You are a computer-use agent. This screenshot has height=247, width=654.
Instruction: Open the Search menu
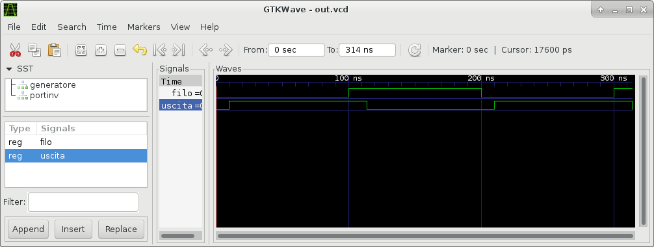(72, 27)
